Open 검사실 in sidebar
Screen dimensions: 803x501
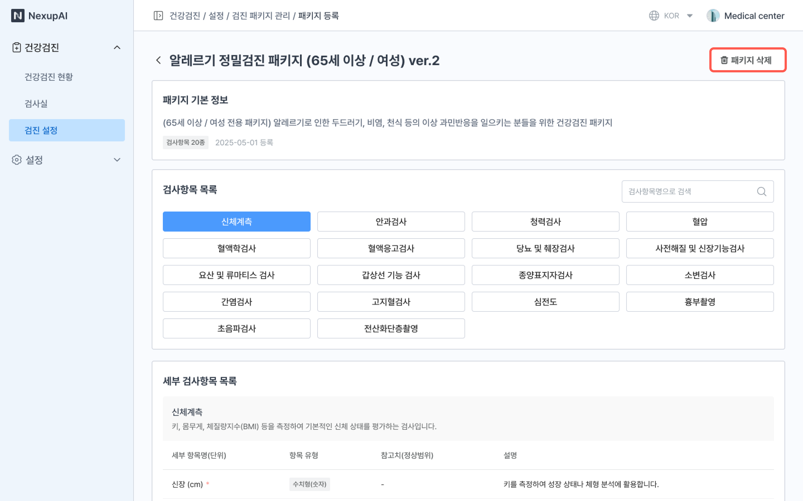click(x=36, y=103)
